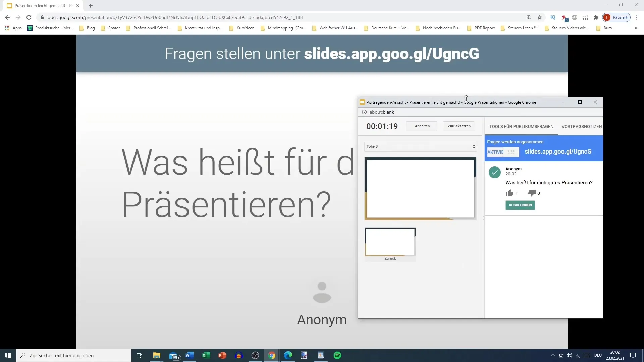Open Spotify from the taskbar
The width and height of the screenshot is (644, 362).
[337, 355]
